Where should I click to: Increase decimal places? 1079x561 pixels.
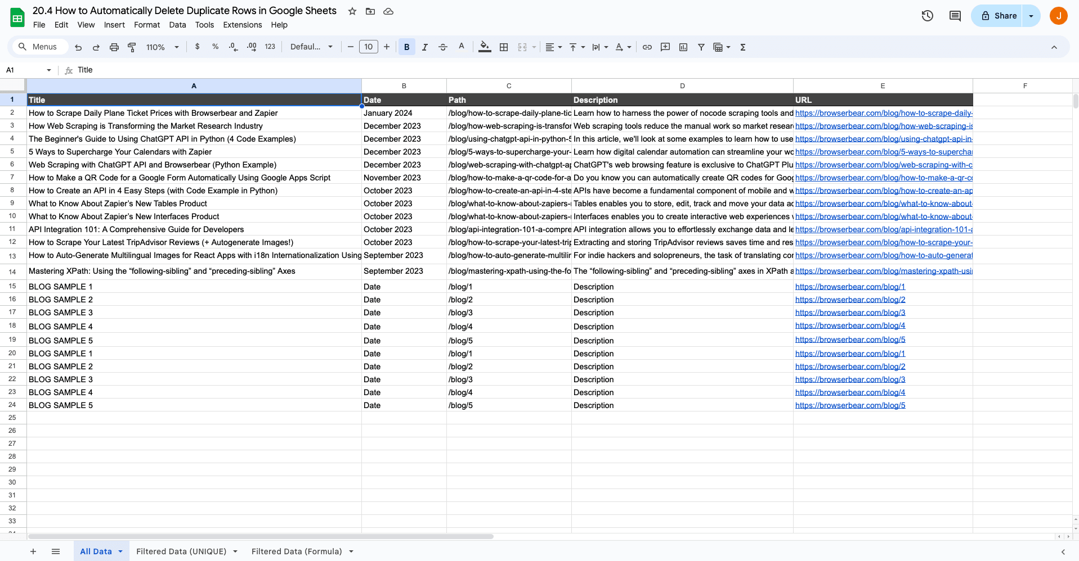point(252,47)
